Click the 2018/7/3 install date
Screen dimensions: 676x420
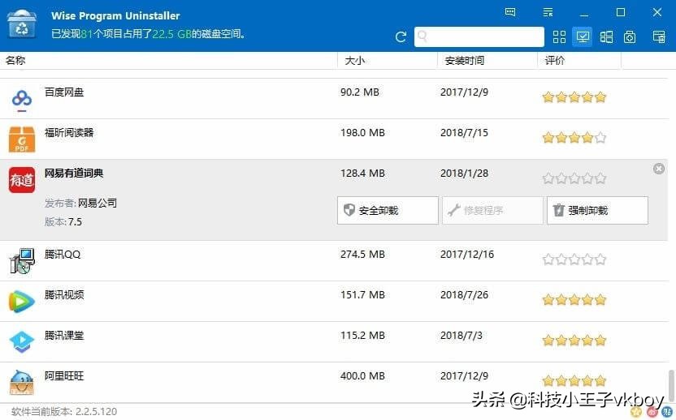tap(461, 335)
